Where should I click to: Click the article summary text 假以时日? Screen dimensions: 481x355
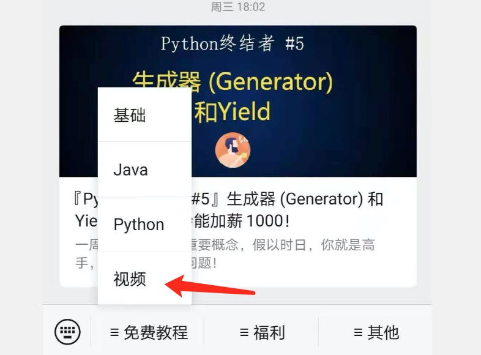[279, 245]
